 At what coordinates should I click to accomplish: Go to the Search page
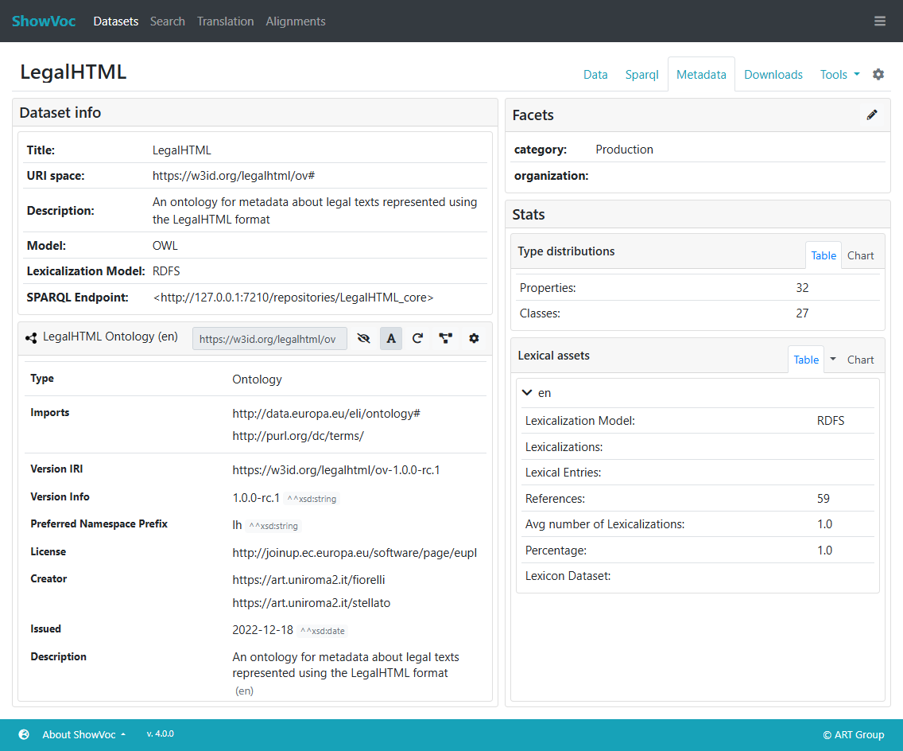[168, 21]
